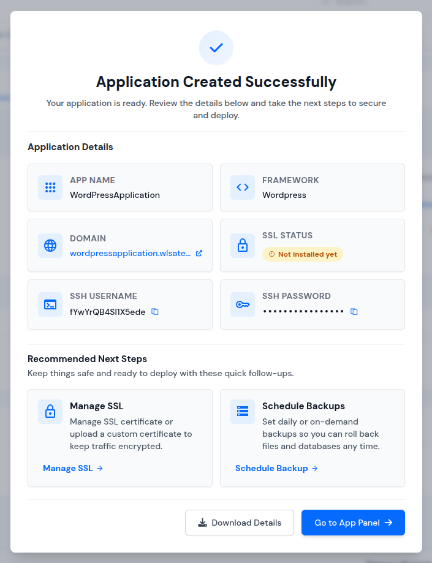Click the Not installed yet SSL badge
This screenshot has height=563, width=432.
[302, 254]
